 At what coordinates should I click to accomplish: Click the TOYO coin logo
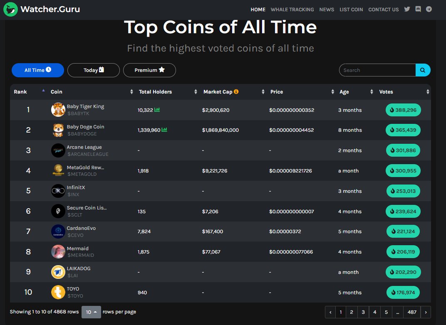58,292
